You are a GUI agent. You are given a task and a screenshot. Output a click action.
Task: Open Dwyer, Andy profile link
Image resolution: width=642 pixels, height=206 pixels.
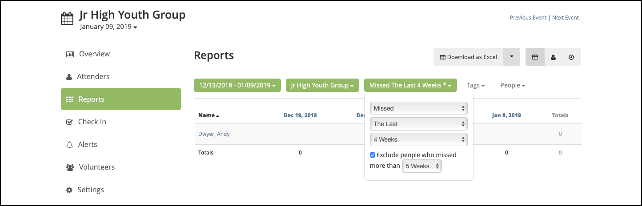pyautogui.click(x=214, y=134)
